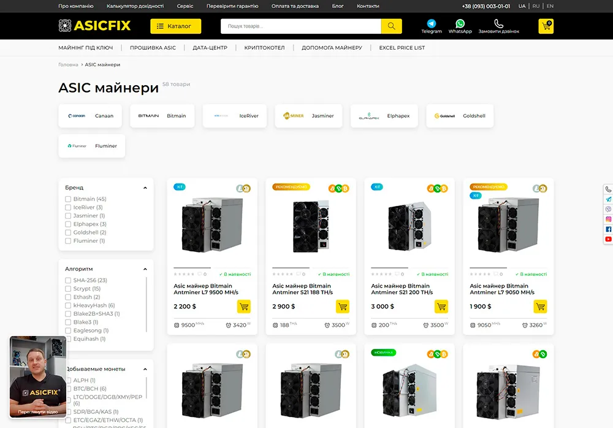Click the Viber icon on the right sidebar
The height and width of the screenshot is (428, 613).
point(607,208)
